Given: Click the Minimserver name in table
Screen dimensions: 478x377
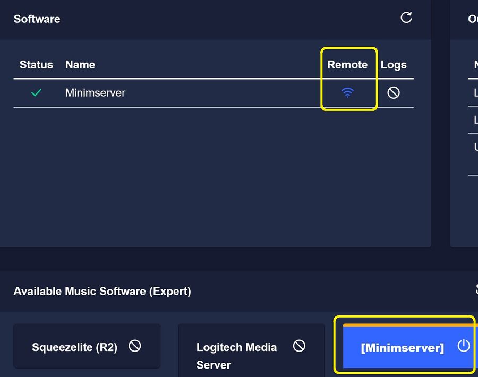Looking at the screenshot, I should [95, 92].
